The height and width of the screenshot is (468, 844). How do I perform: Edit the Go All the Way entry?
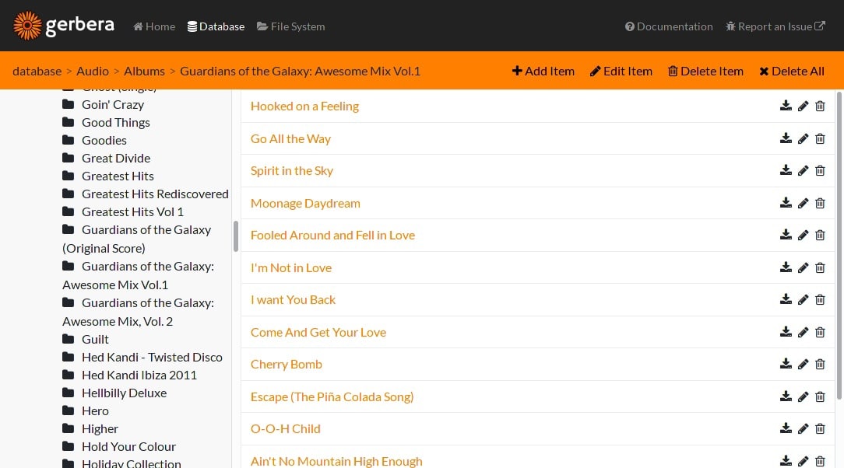[803, 138]
